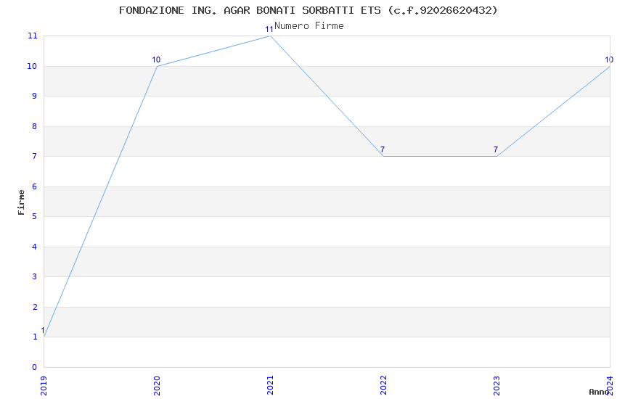Click y-axis tick value 11
The image size is (617, 399).
[32, 36]
